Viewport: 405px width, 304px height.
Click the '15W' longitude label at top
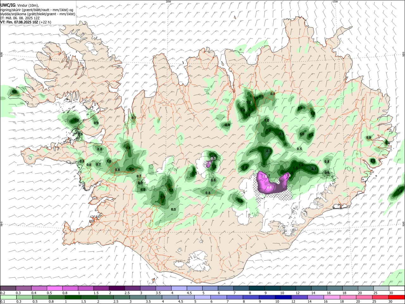335,2
